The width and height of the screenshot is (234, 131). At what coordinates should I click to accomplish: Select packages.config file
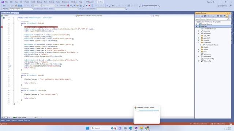pyautogui.click(x=208, y=59)
